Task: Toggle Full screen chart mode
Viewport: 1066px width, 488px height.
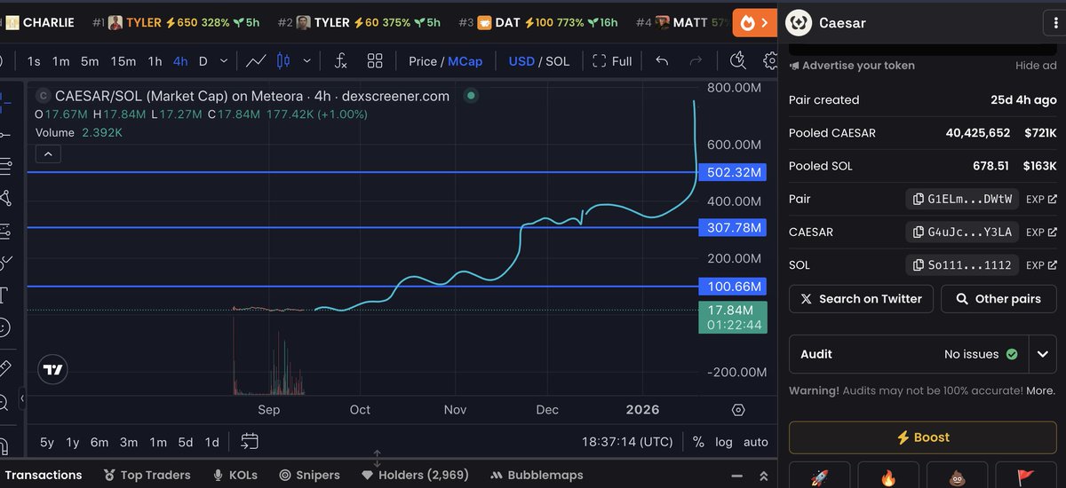Action: [612, 61]
